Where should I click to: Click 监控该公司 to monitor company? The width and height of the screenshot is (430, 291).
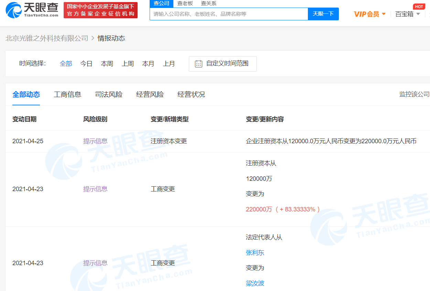pos(414,94)
